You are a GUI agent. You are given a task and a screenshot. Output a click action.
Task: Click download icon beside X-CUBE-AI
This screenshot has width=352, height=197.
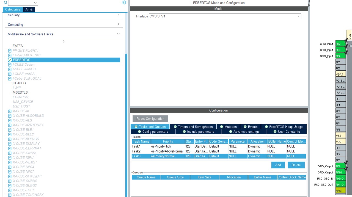point(10,111)
